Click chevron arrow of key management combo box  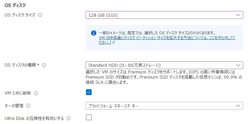[x=238, y=106]
